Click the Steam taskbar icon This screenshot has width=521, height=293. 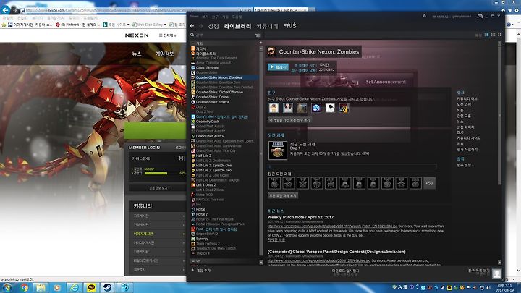pos(107,287)
